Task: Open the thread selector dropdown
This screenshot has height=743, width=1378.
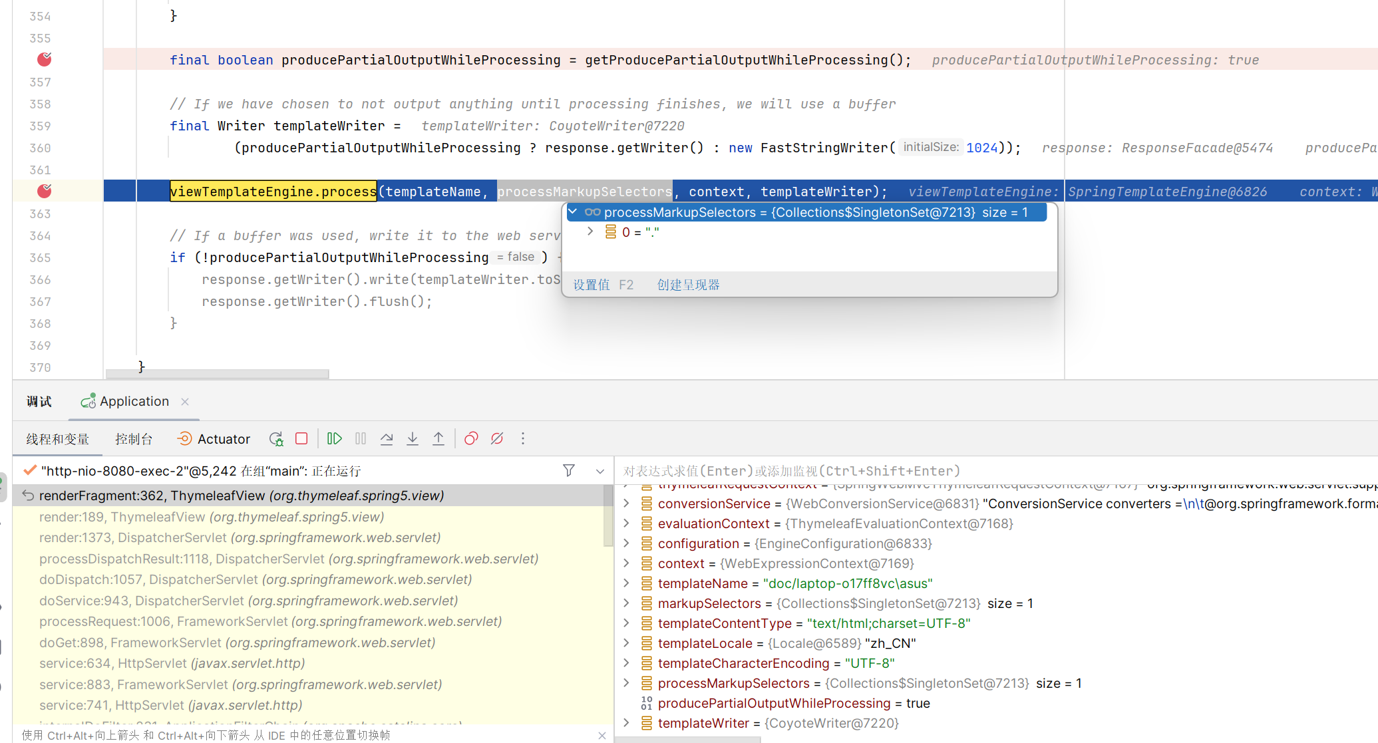Action: pyautogui.click(x=600, y=471)
